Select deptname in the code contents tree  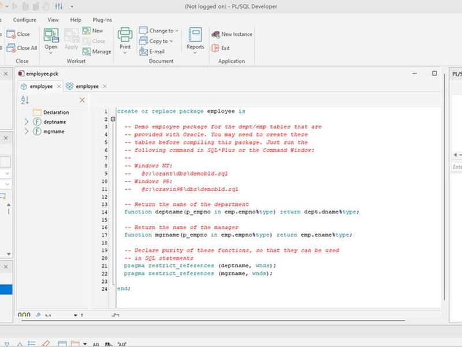click(54, 122)
